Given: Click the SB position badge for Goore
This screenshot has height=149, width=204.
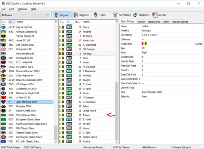Looking at the screenshot, I should [69, 27].
